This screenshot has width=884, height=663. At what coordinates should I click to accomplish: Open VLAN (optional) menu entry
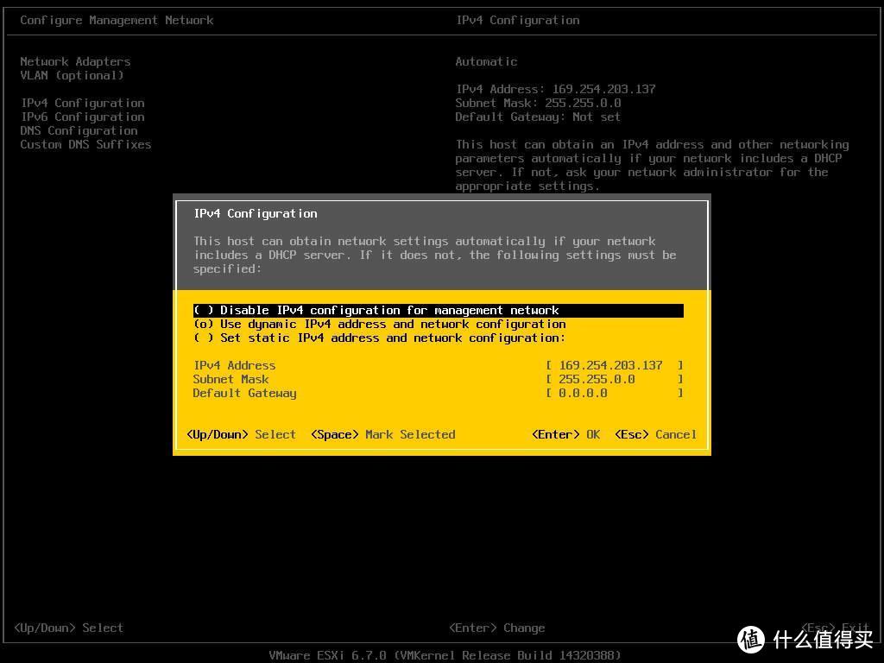(x=72, y=76)
